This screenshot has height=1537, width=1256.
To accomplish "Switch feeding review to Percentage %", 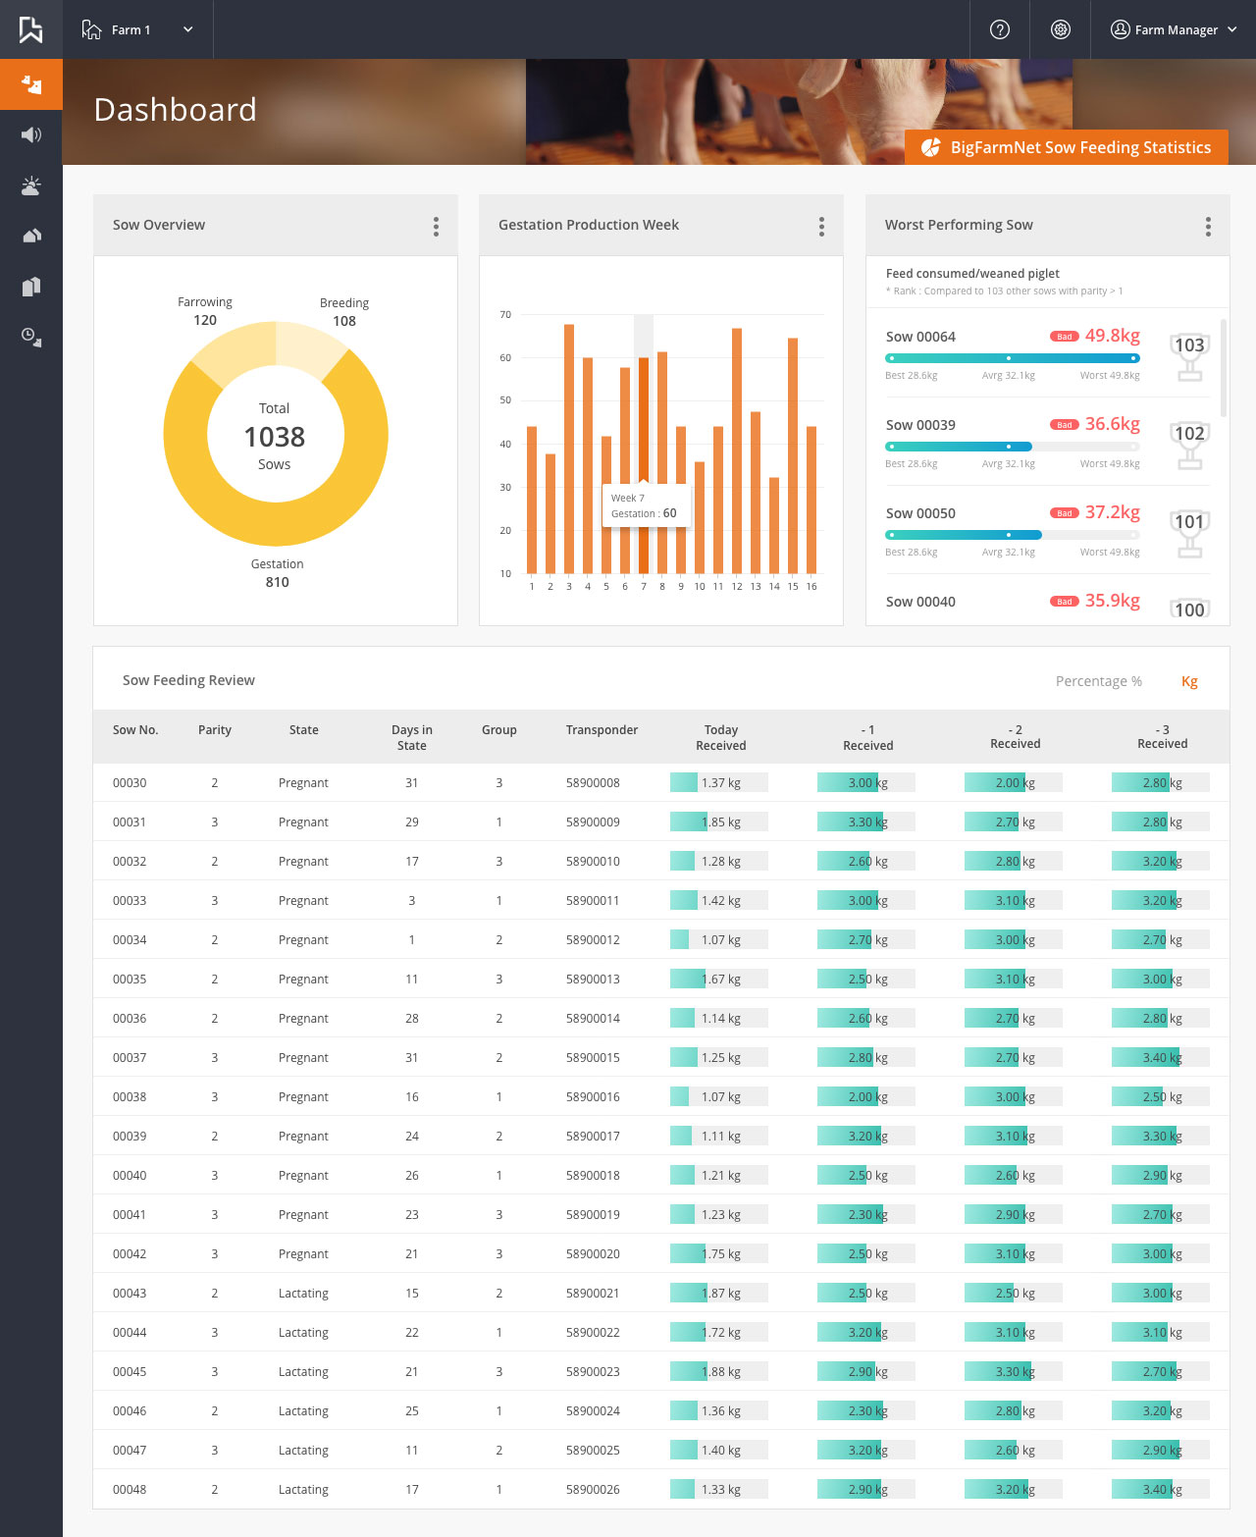I will [1099, 680].
